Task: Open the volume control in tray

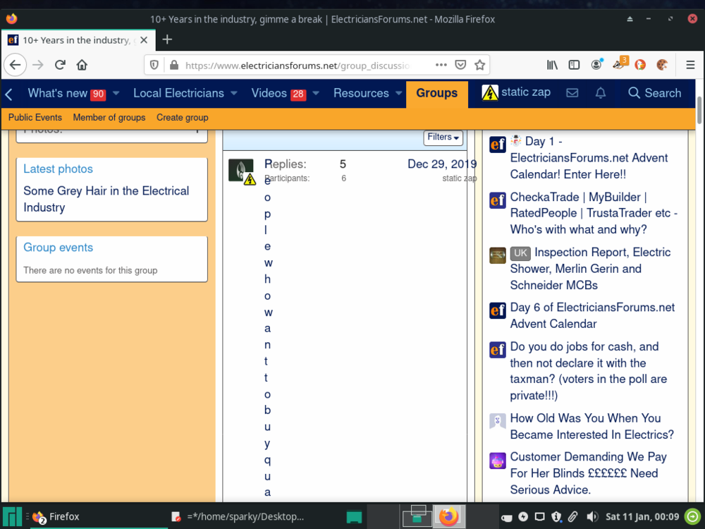Action: pyautogui.click(x=592, y=516)
